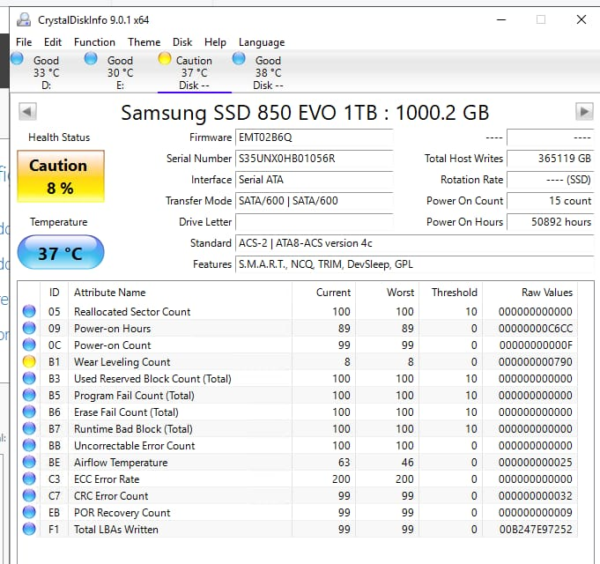Click Power On Hours value 50892 hours

pyautogui.click(x=551, y=222)
